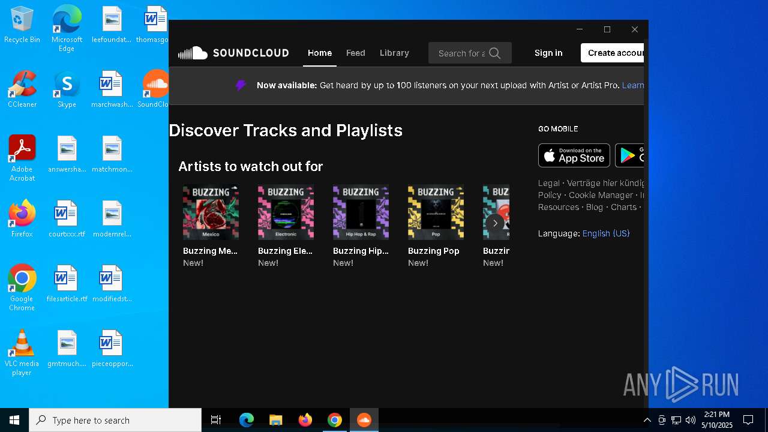
Task: Open the Charts footer link
Action: [x=623, y=207]
